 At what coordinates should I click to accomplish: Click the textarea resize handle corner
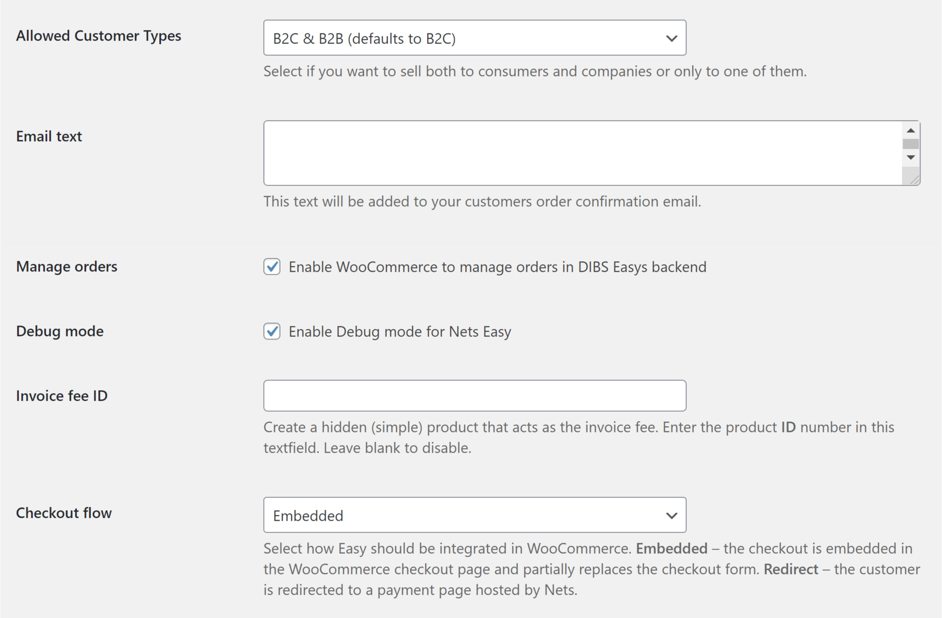[914, 180]
